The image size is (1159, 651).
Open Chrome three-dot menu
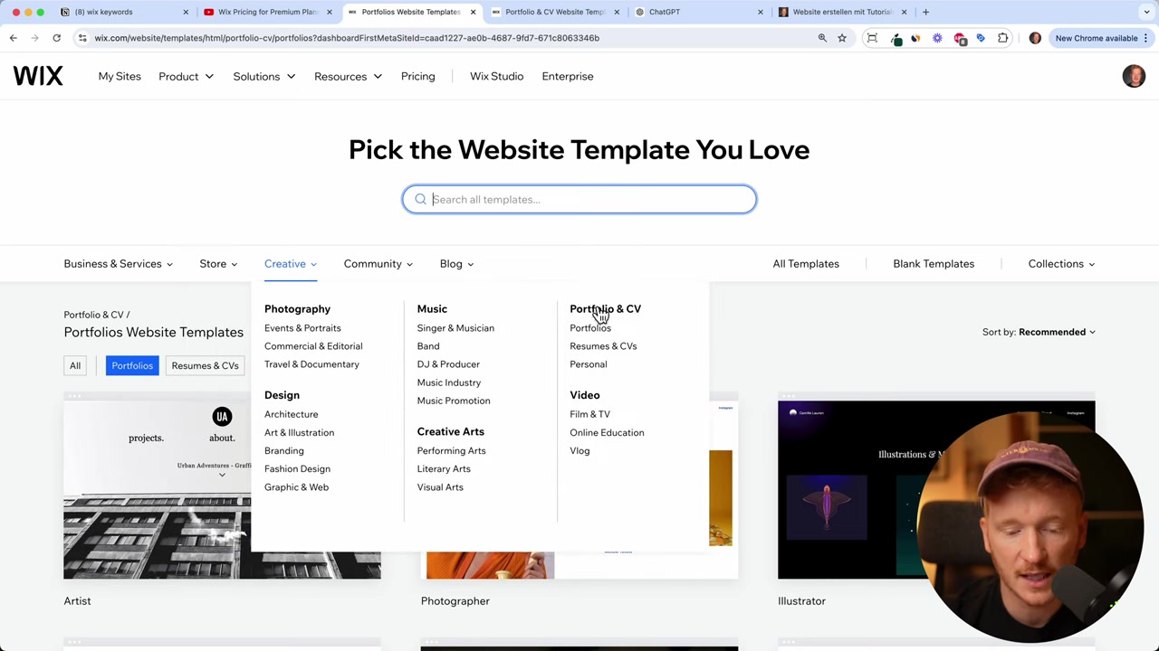pos(1145,38)
